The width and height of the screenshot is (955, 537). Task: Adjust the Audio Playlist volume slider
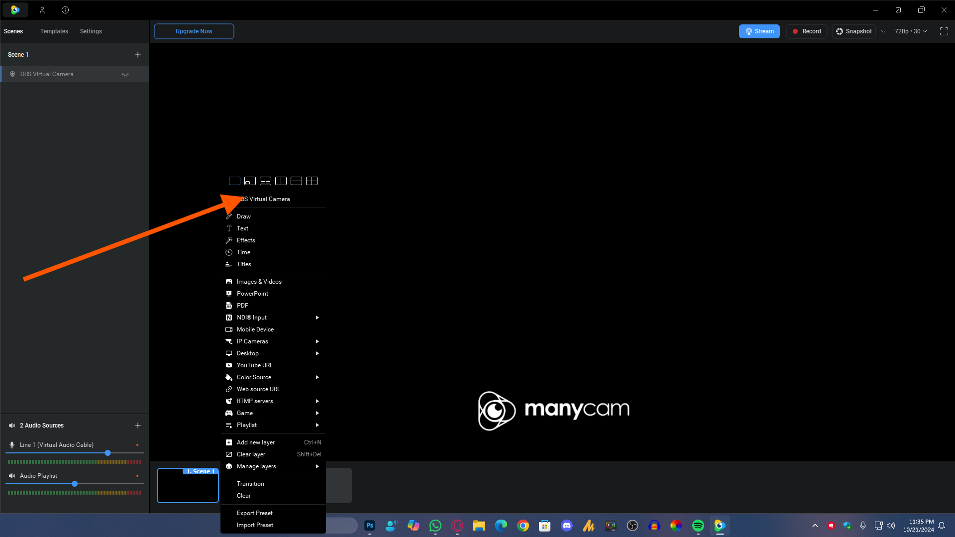pos(75,484)
